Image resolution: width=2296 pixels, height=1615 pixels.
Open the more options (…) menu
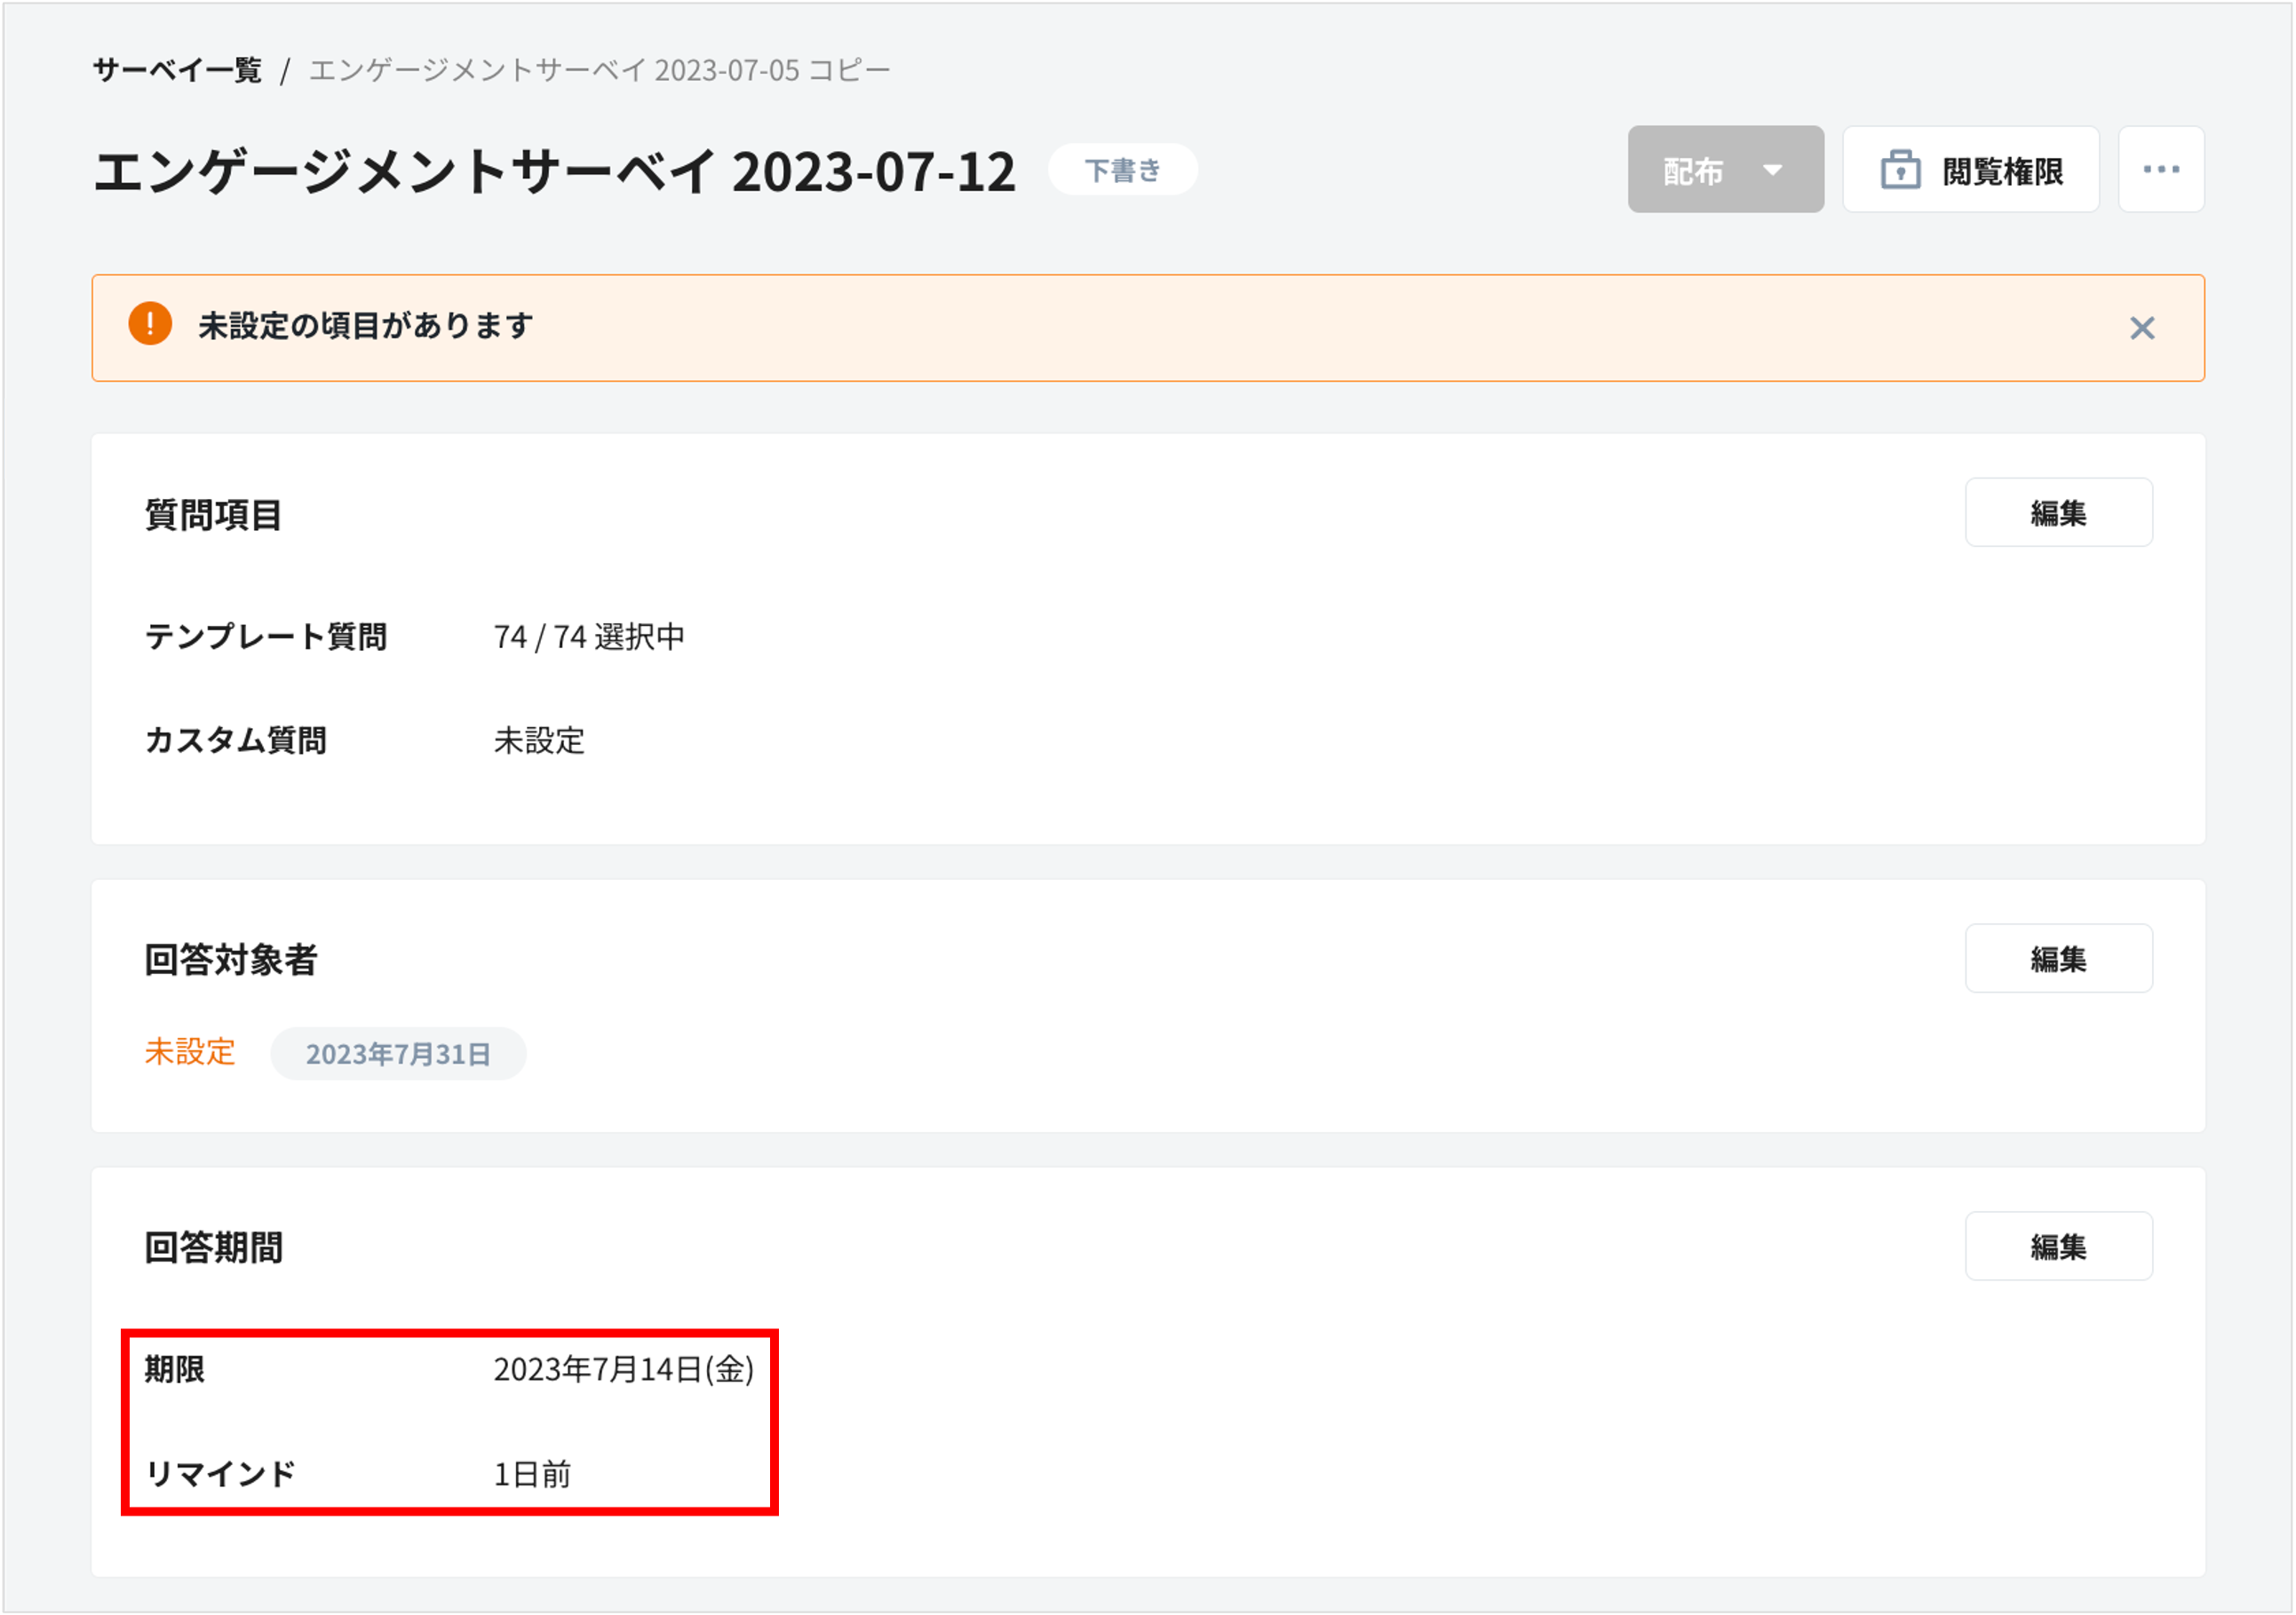pyautogui.click(x=2160, y=168)
